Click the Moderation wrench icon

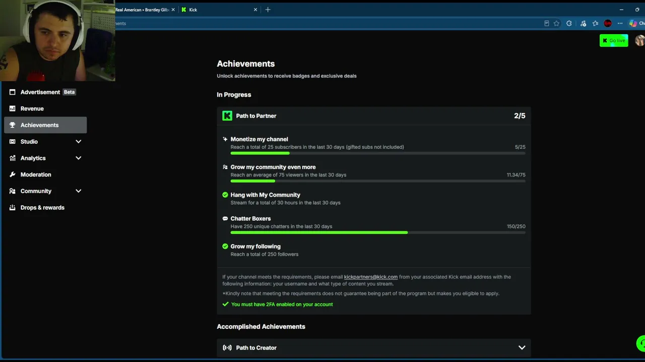tap(13, 174)
